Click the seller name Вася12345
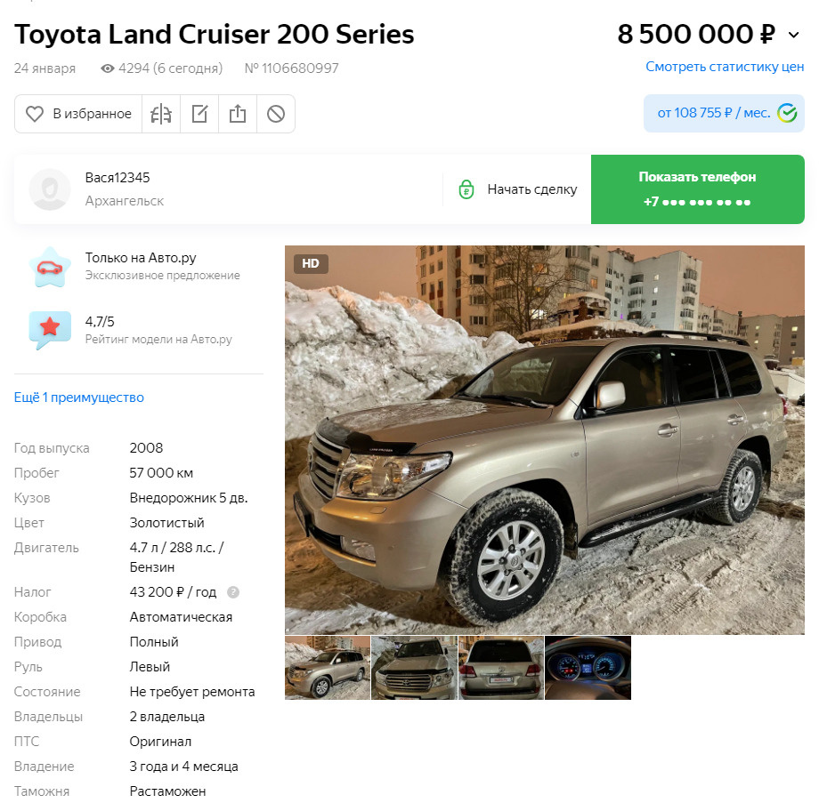The image size is (819, 803). pos(118,178)
